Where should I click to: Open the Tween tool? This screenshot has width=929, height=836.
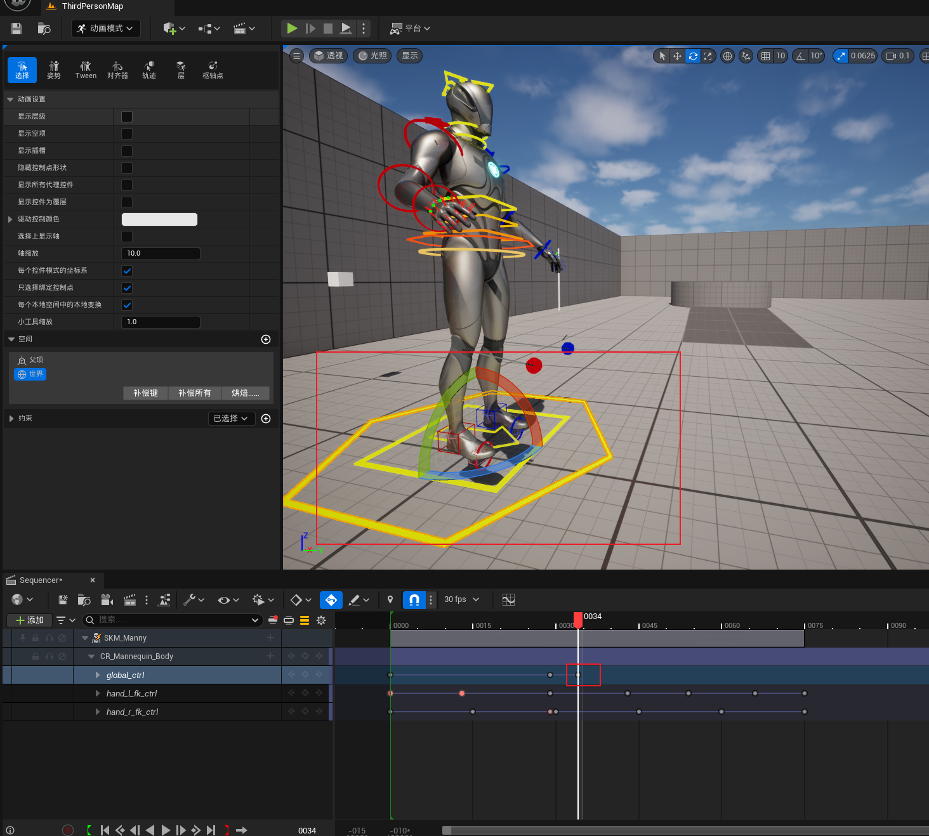pyautogui.click(x=86, y=70)
